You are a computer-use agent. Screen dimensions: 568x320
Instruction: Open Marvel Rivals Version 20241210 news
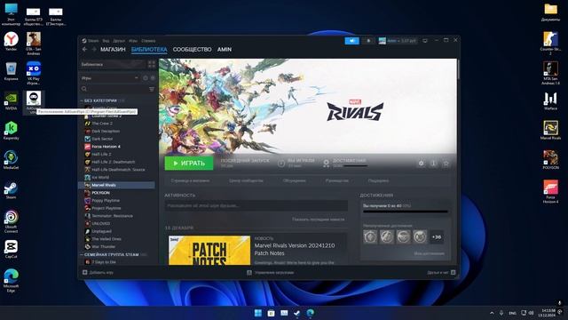coord(295,249)
